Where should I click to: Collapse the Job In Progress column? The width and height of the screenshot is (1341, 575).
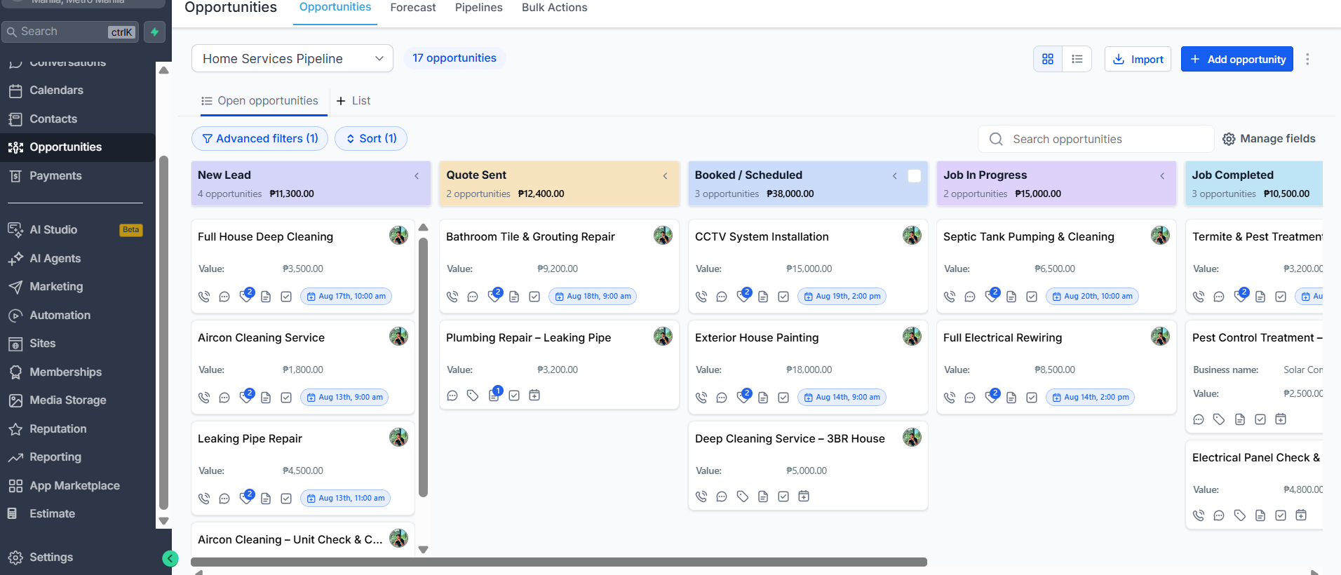coord(1162,176)
